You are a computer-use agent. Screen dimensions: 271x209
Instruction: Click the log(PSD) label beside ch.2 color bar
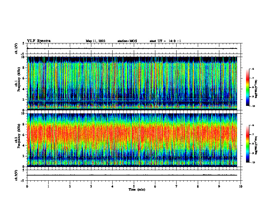pos(256,145)
